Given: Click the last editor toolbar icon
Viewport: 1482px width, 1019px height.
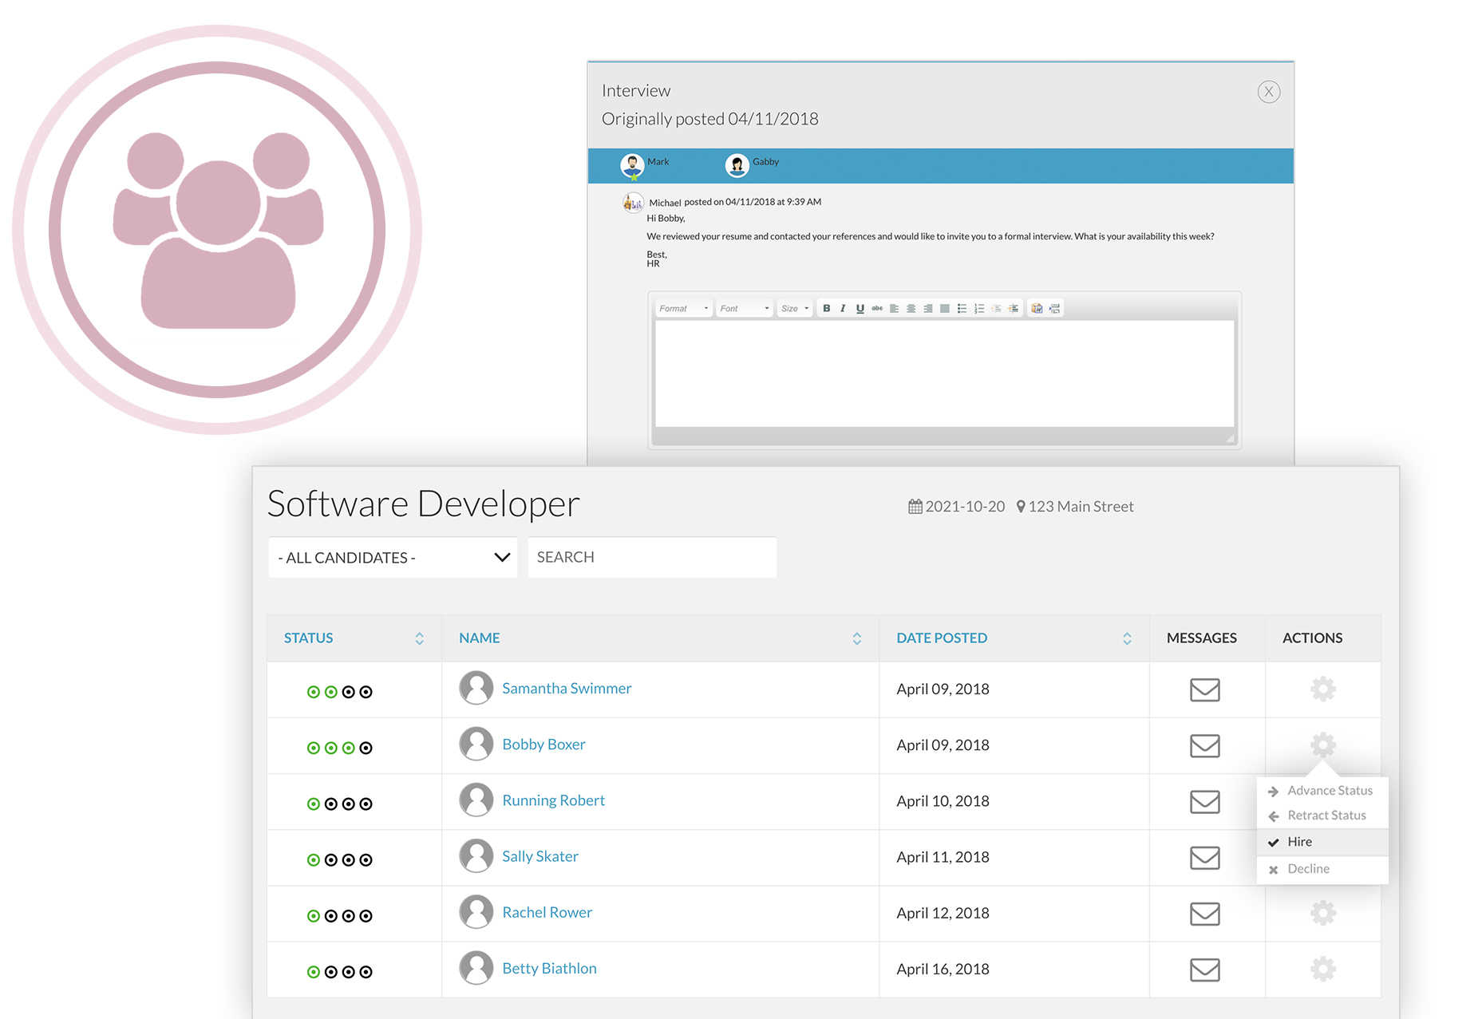Looking at the screenshot, I should pyautogui.click(x=1054, y=309).
